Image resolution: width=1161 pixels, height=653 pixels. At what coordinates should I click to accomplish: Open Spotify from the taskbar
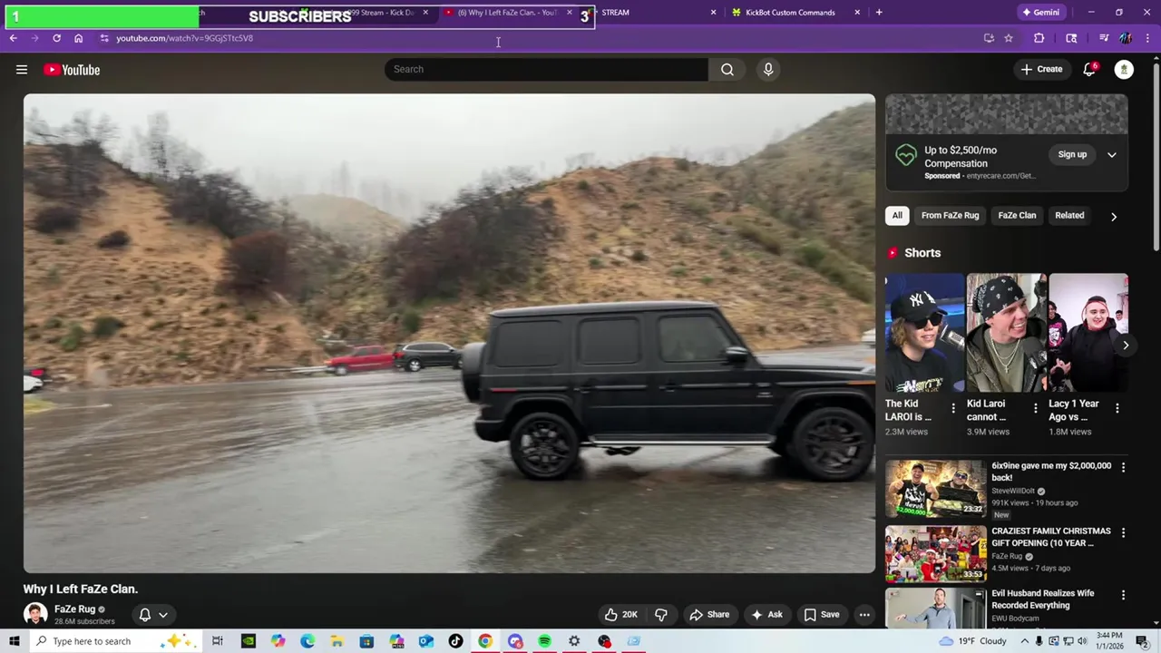tap(544, 641)
